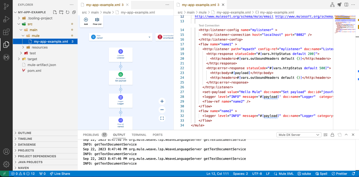This screenshot has width=359, height=177.
Task: Switch to the PORTS tab
Action: pyautogui.click(x=157, y=135)
